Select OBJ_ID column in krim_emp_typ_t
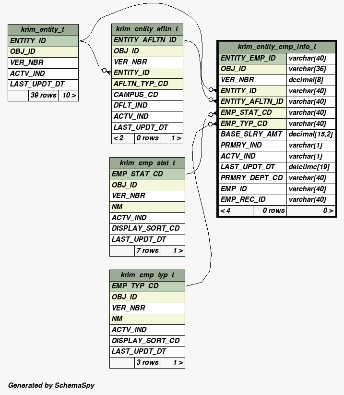 tap(147, 297)
